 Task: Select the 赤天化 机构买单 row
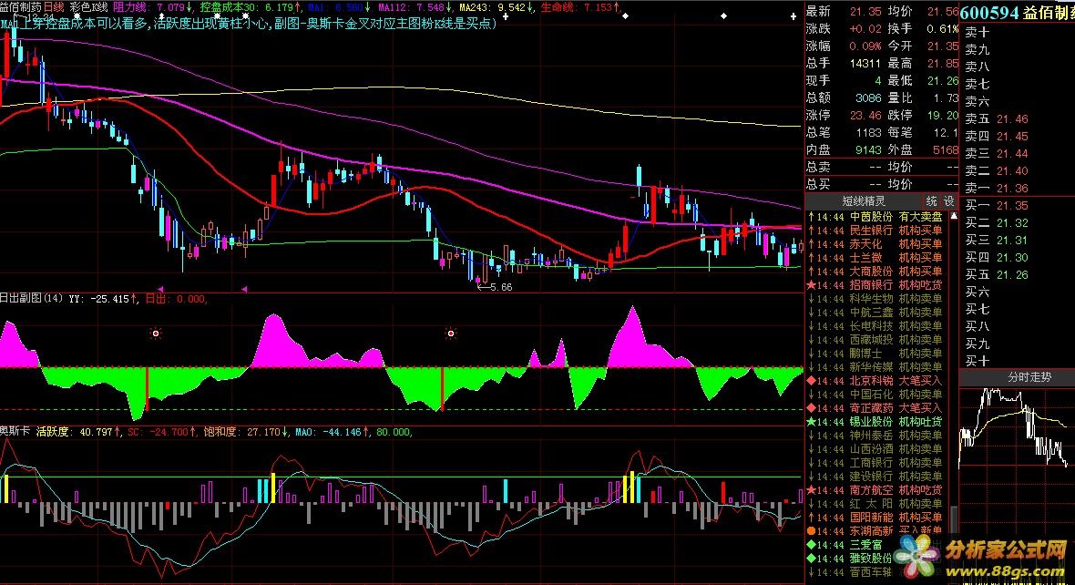pyautogui.click(x=878, y=244)
